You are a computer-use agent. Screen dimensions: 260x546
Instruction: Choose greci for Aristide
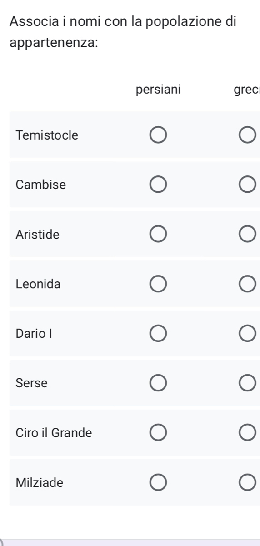tap(247, 235)
